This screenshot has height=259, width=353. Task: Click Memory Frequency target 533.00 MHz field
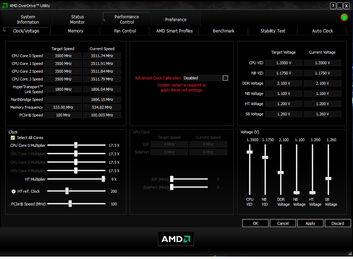[63, 107]
